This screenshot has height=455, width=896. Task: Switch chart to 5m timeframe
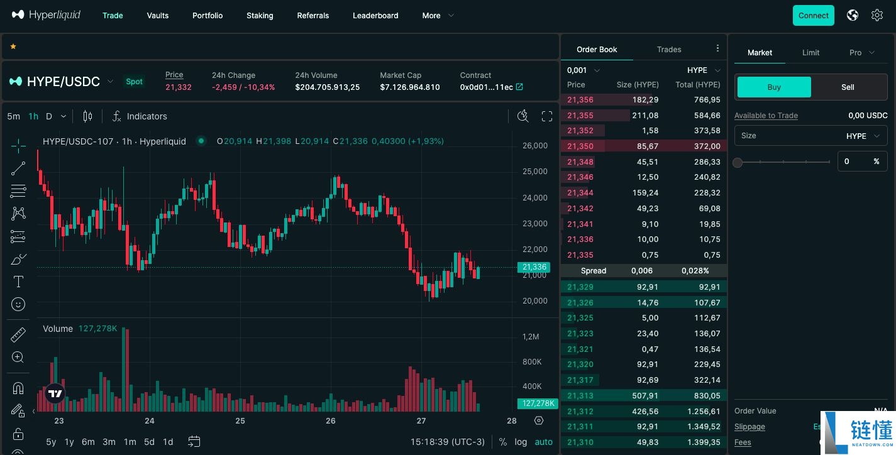point(14,116)
